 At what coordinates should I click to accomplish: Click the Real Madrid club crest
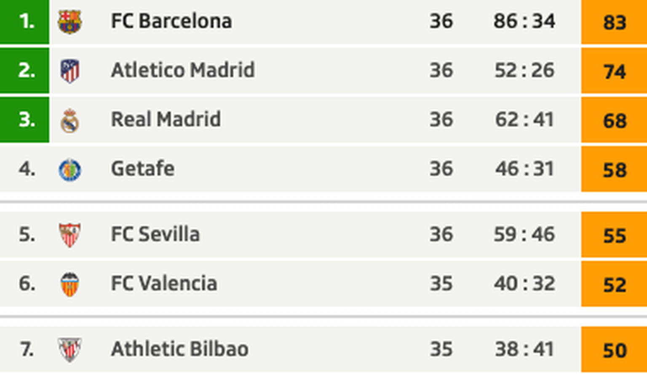click(x=70, y=121)
